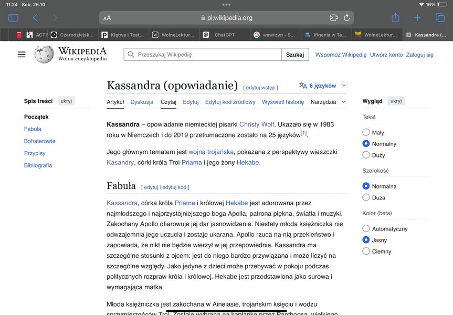
Task: Select the Mały text size option
Action: (x=366, y=132)
